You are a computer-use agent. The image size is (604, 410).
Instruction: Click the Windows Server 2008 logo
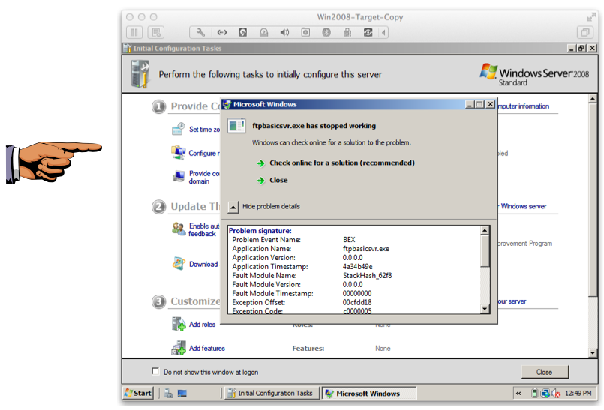point(534,75)
